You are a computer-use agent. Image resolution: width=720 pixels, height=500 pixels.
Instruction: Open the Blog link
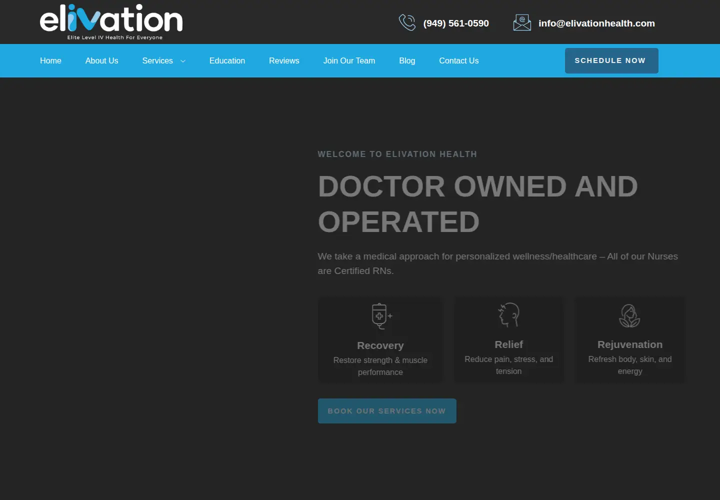pos(407,60)
